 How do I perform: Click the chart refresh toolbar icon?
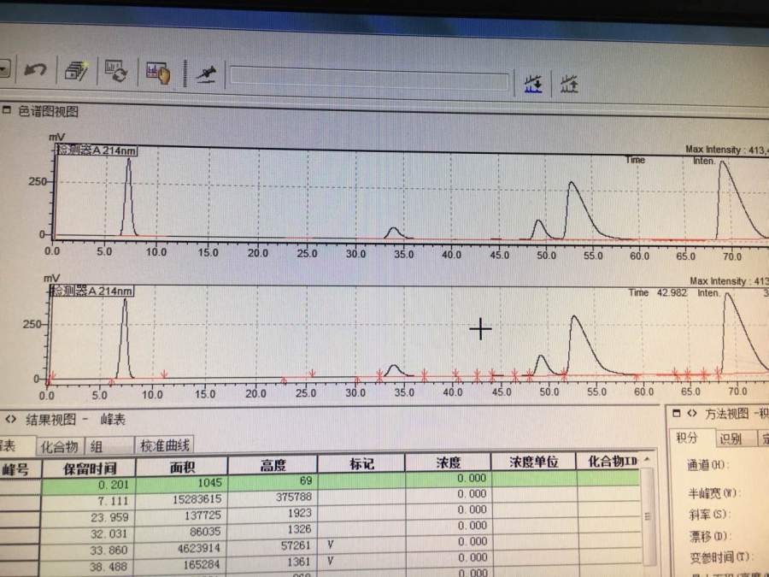[x=116, y=71]
